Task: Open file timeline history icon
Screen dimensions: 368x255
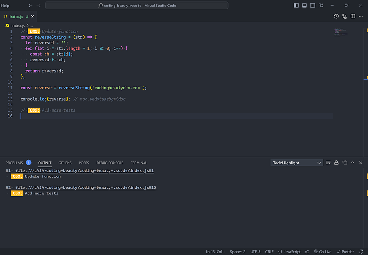Action: click(x=336, y=16)
